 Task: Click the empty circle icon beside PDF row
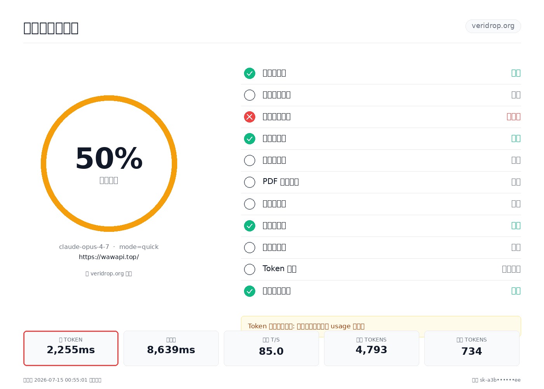tap(249, 182)
